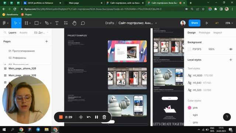236x133 pixels.
Task: Select the pink color style swatch
Action: point(189,108)
